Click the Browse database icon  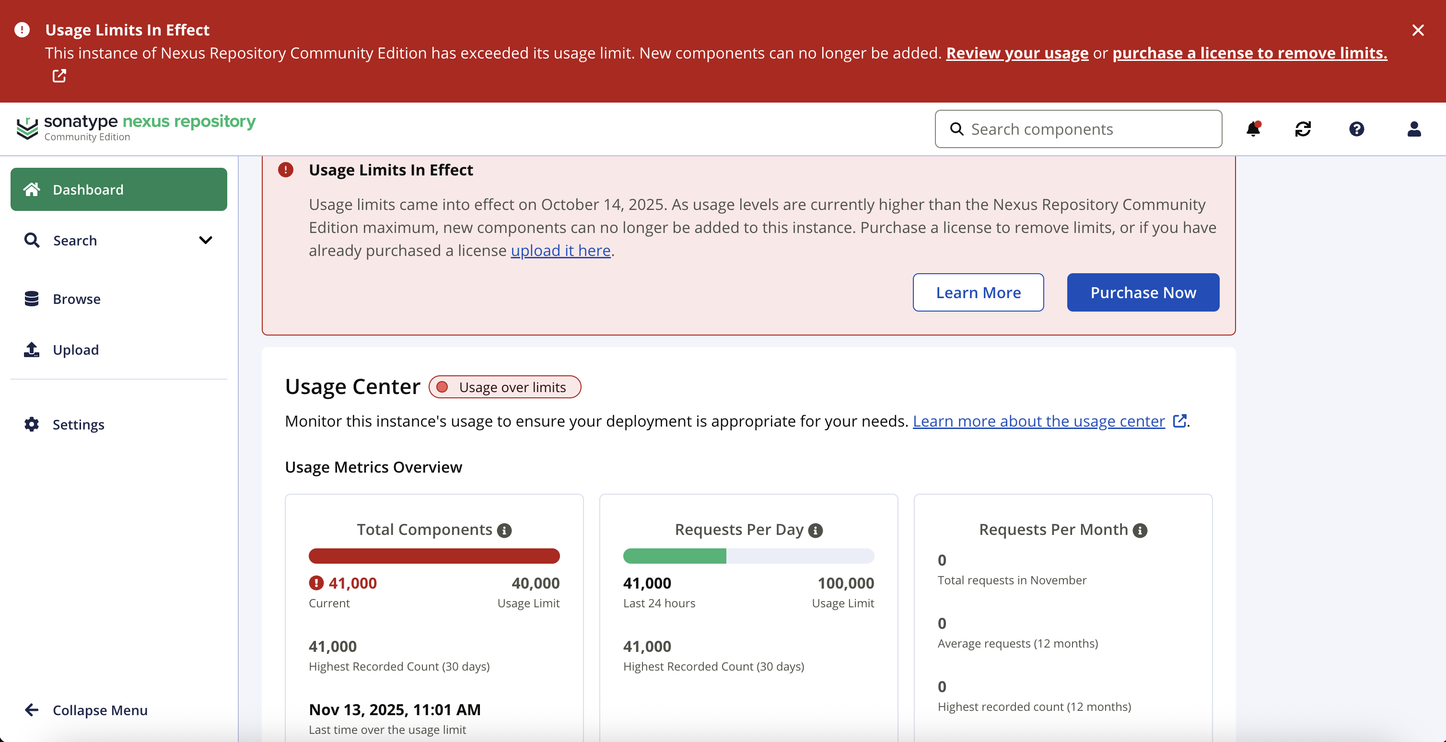click(32, 299)
